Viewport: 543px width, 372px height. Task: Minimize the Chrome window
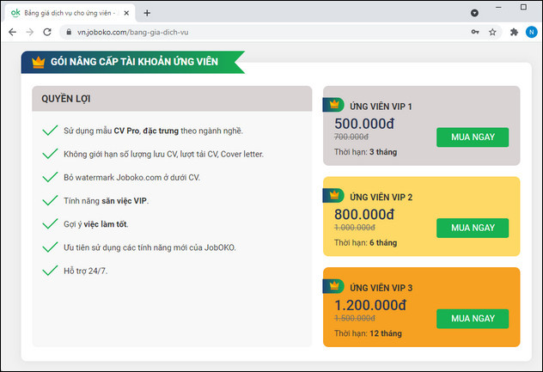pos(498,7)
